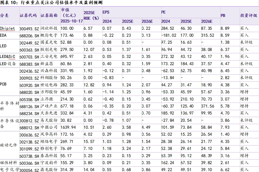Click company name 概伦电子
The height and width of the screenshot is (172, 259).
click(x=49, y=35)
